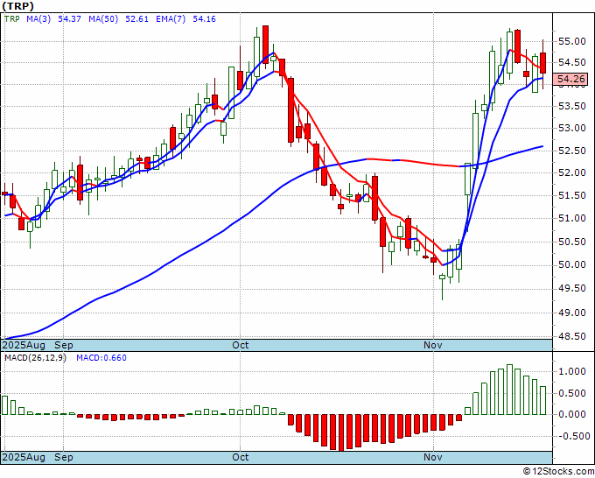This screenshot has height=478, width=595.
Task: Click the 49.00 price axis label
Action: pyautogui.click(x=572, y=313)
